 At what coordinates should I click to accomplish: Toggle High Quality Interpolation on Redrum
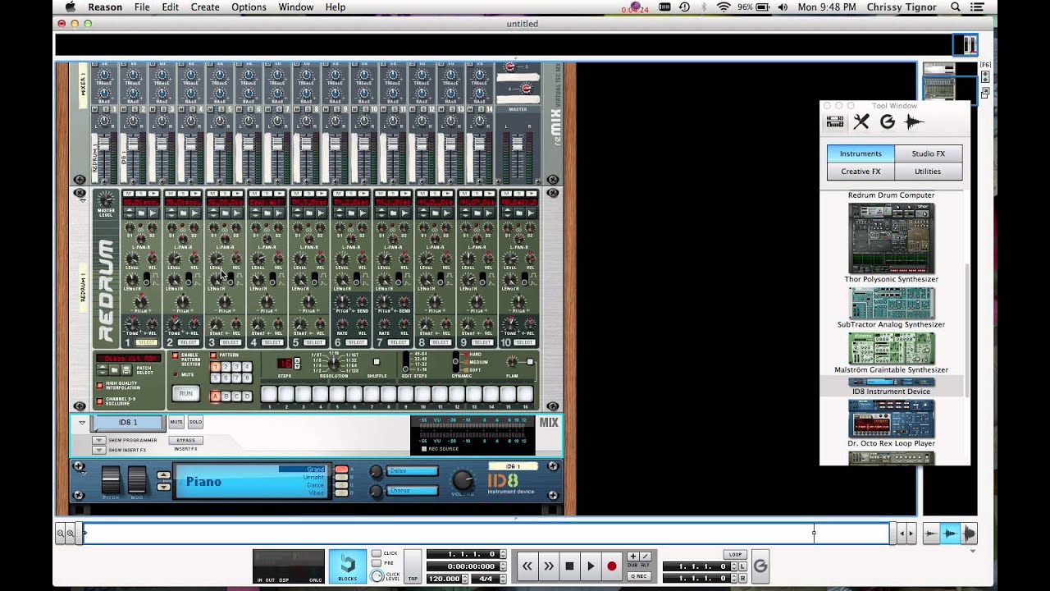(100, 385)
